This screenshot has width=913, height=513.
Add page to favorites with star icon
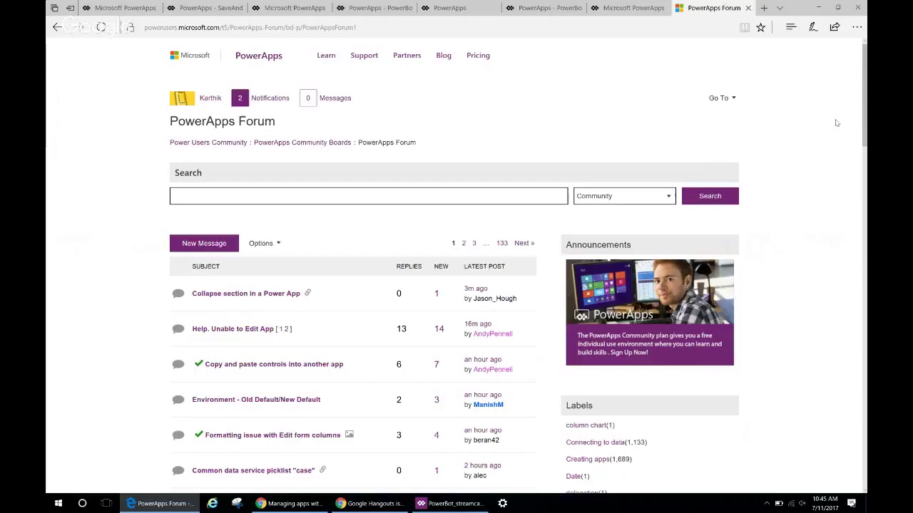pos(760,27)
